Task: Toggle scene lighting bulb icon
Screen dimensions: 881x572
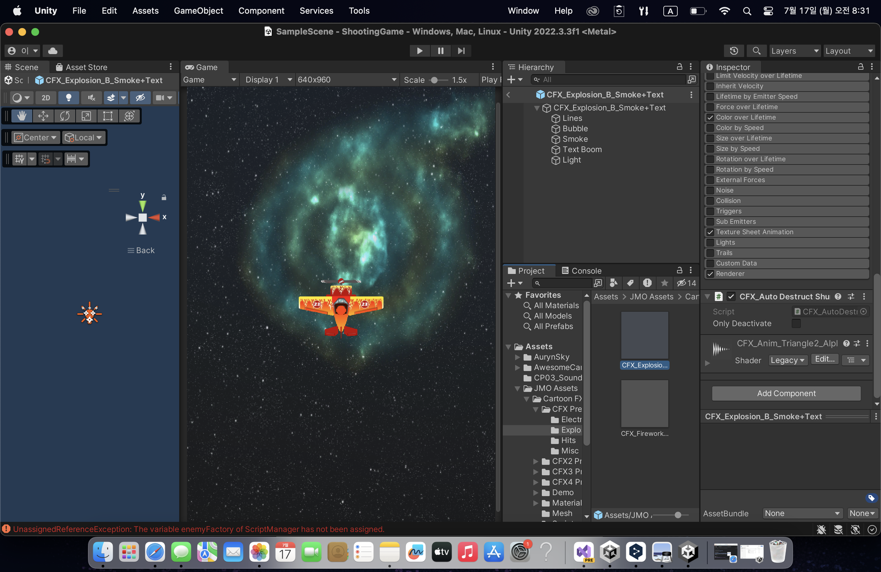Action: pos(68,98)
